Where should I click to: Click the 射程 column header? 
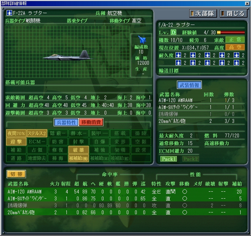(x=66, y=184)
